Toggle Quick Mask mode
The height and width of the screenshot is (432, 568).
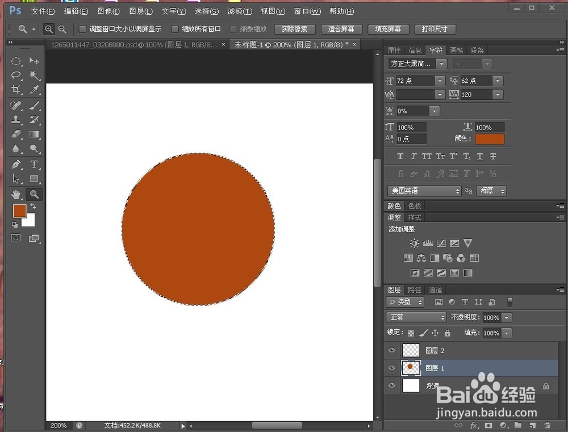pos(15,238)
